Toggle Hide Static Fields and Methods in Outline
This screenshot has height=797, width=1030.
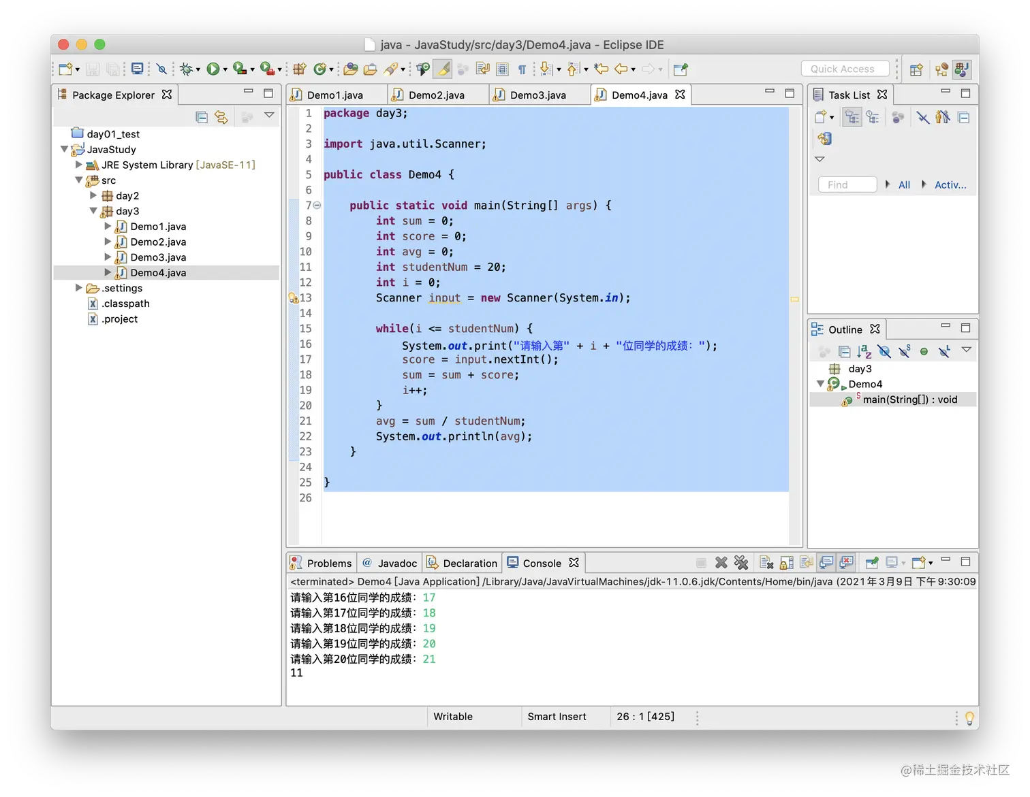click(904, 352)
